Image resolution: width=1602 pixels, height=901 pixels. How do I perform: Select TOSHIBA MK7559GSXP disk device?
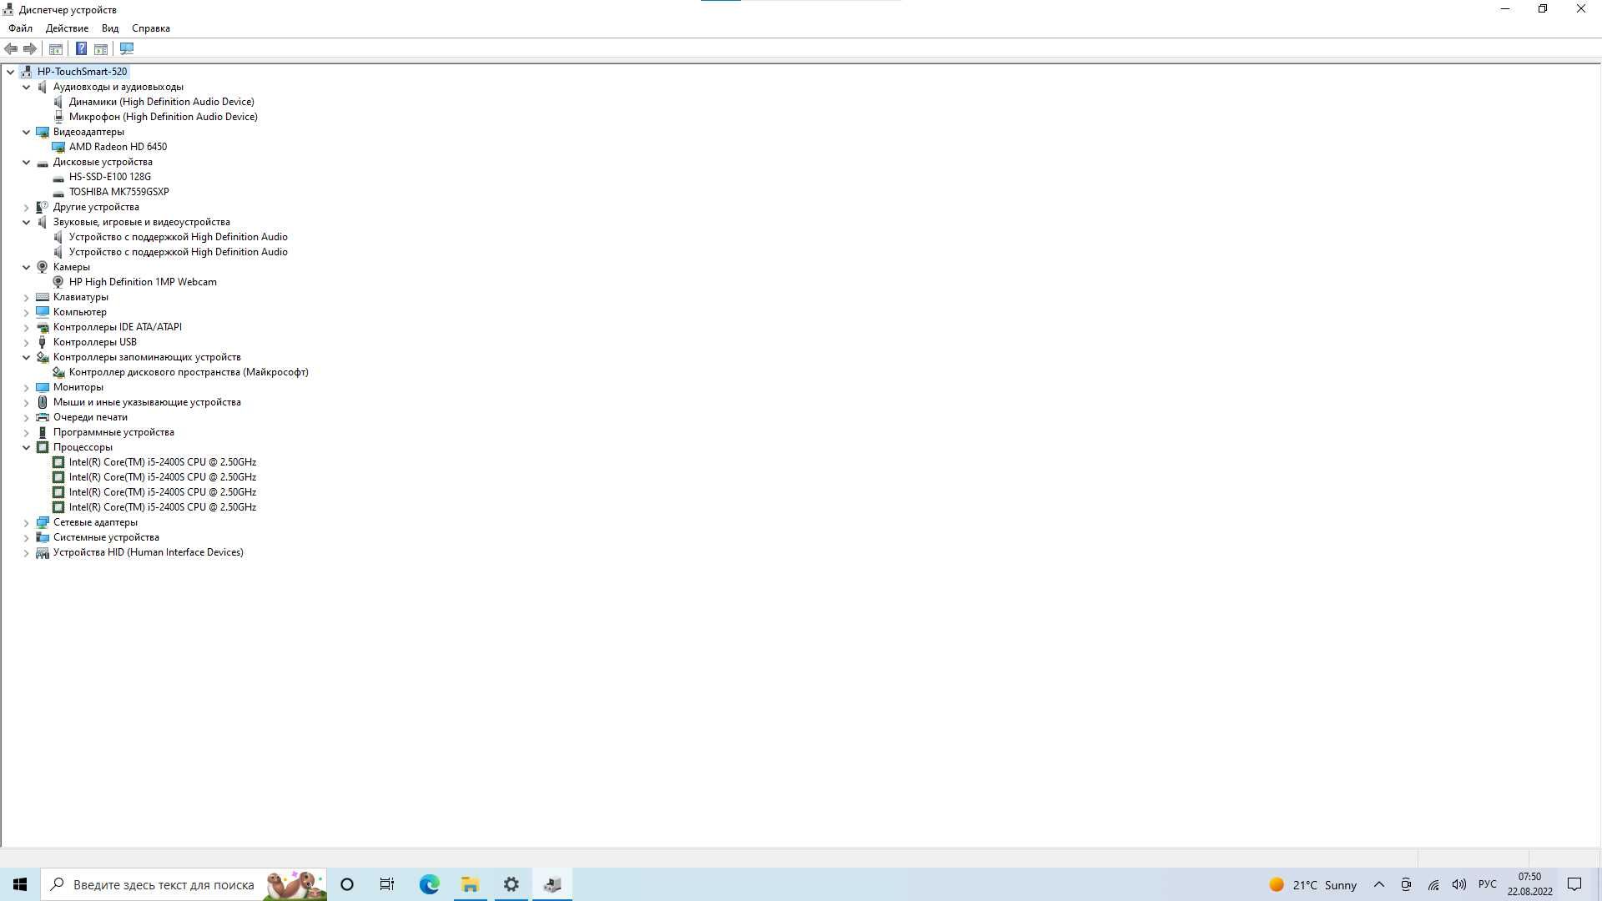click(120, 191)
